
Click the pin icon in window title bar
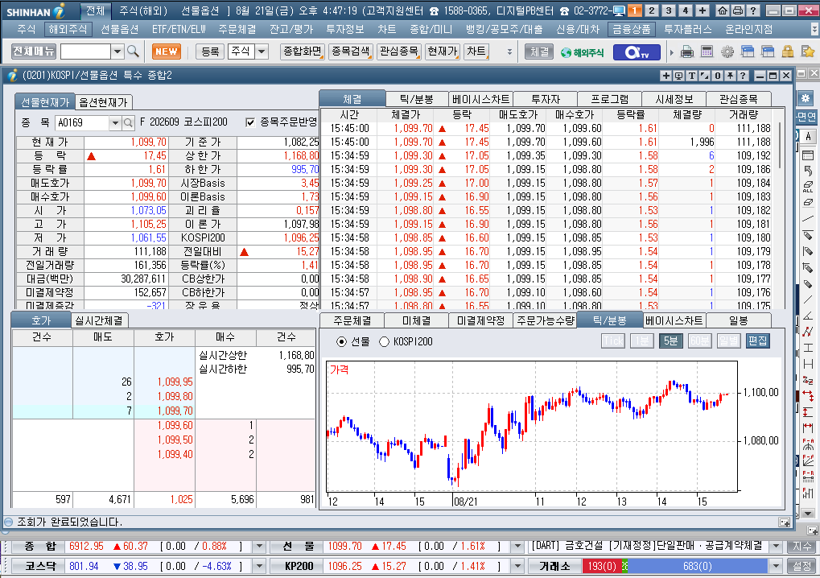(731, 76)
